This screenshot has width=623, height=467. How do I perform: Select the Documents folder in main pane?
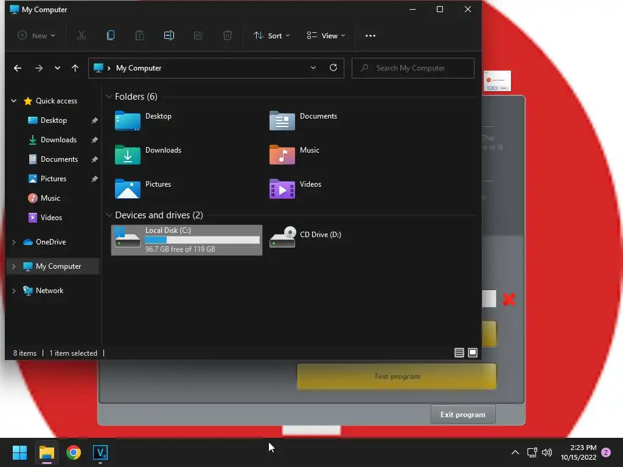coord(304,121)
